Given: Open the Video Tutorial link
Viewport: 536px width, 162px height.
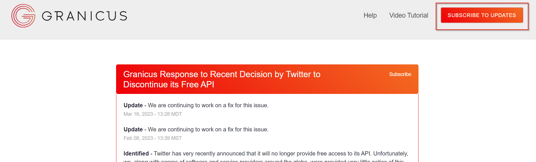Looking at the screenshot, I should pyautogui.click(x=409, y=15).
